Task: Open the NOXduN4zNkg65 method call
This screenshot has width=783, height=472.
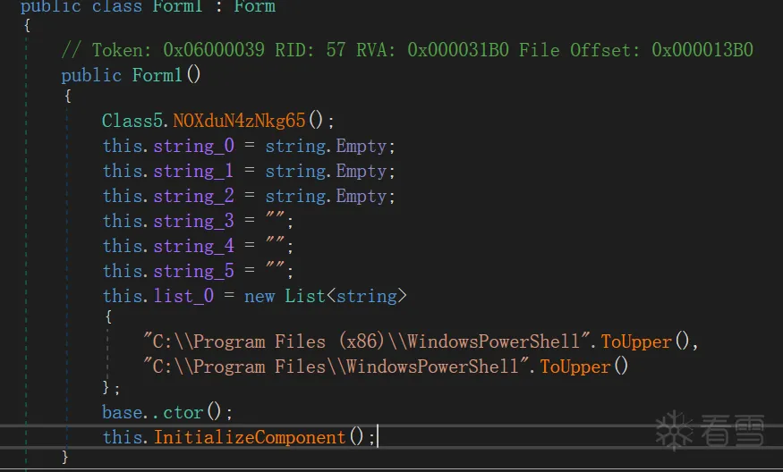Action: point(239,121)
